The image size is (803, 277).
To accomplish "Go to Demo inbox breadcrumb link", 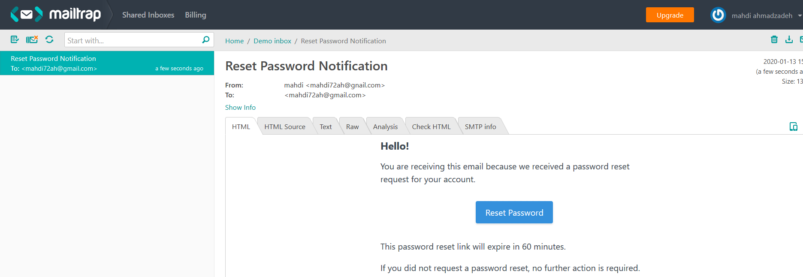I will [x=272, y=41].
